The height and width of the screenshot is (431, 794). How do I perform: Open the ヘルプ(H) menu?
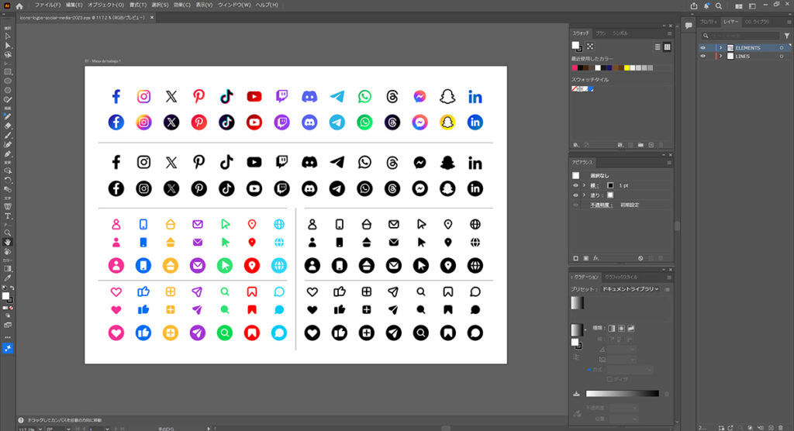[267, 5]
